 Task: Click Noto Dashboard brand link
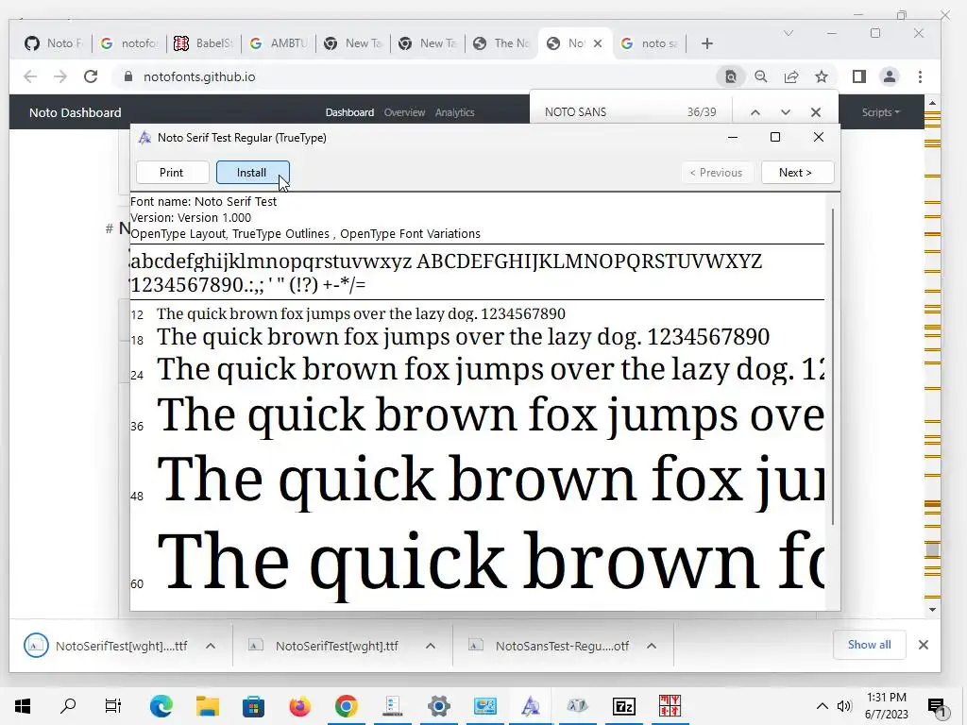(76, 113)
